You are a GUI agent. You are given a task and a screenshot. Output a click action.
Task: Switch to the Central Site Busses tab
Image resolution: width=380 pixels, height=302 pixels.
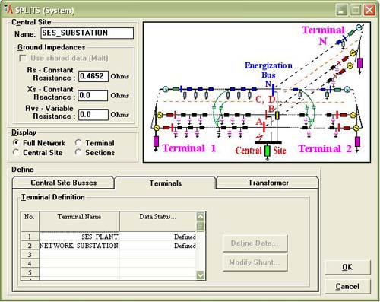tap(63, 183)
